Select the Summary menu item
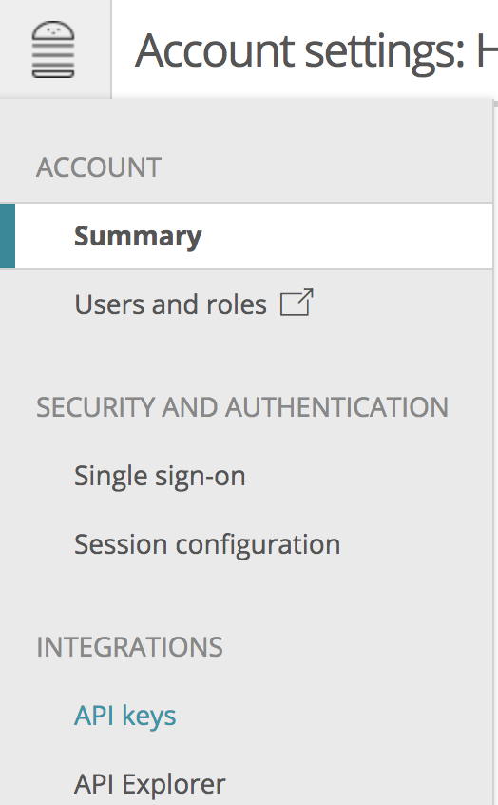 pyautogui.click(x=138, y=236)
